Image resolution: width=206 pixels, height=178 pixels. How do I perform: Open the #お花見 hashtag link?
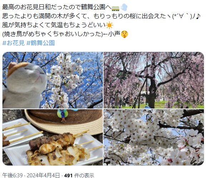click(14, 43)
